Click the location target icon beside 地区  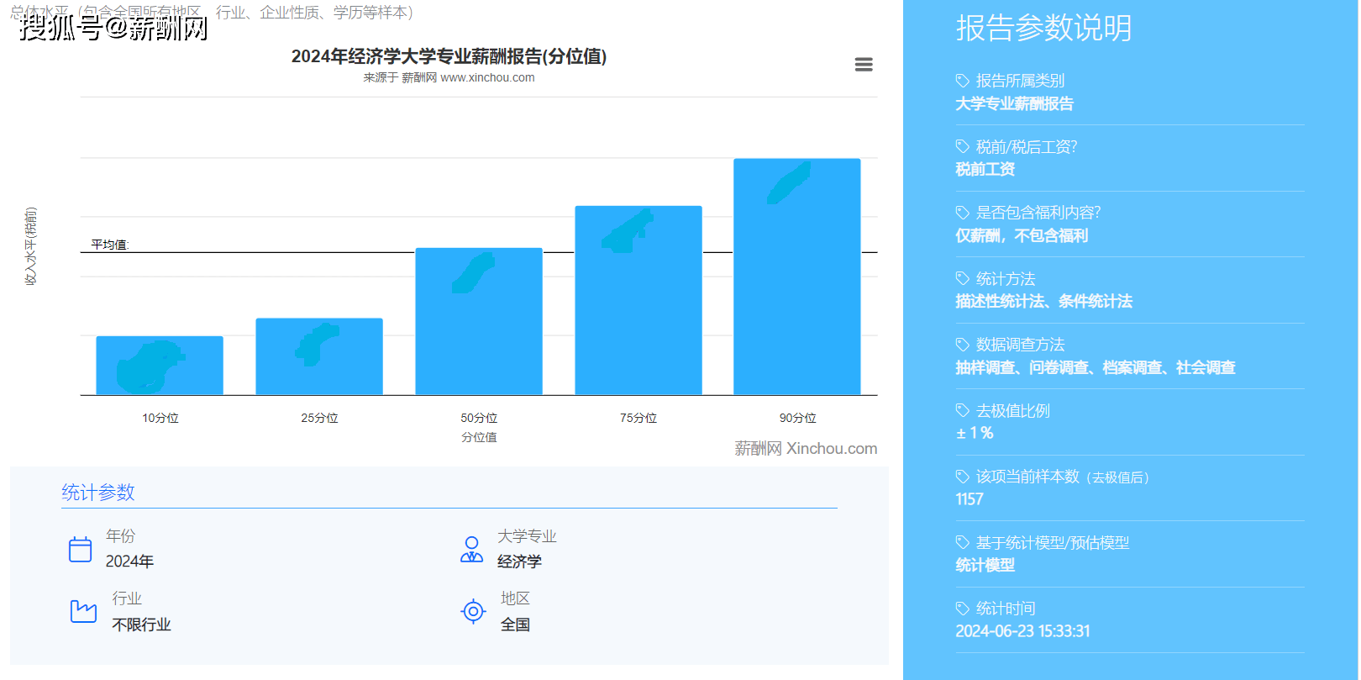[474, 611]
